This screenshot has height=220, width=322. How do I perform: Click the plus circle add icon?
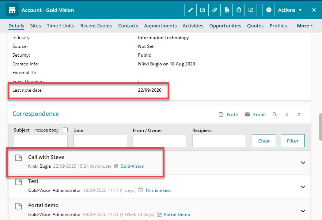click(x=269, y=10)
